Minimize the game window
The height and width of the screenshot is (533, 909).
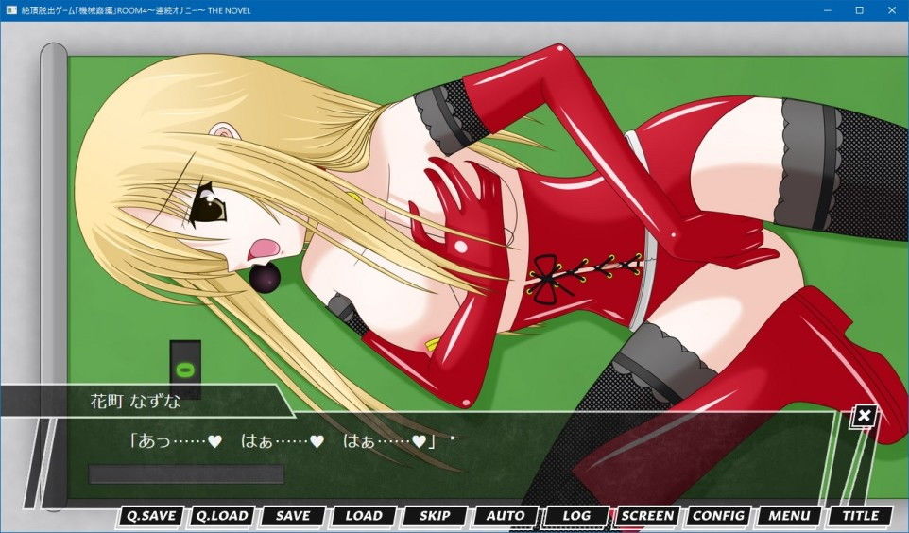point(827,9)
